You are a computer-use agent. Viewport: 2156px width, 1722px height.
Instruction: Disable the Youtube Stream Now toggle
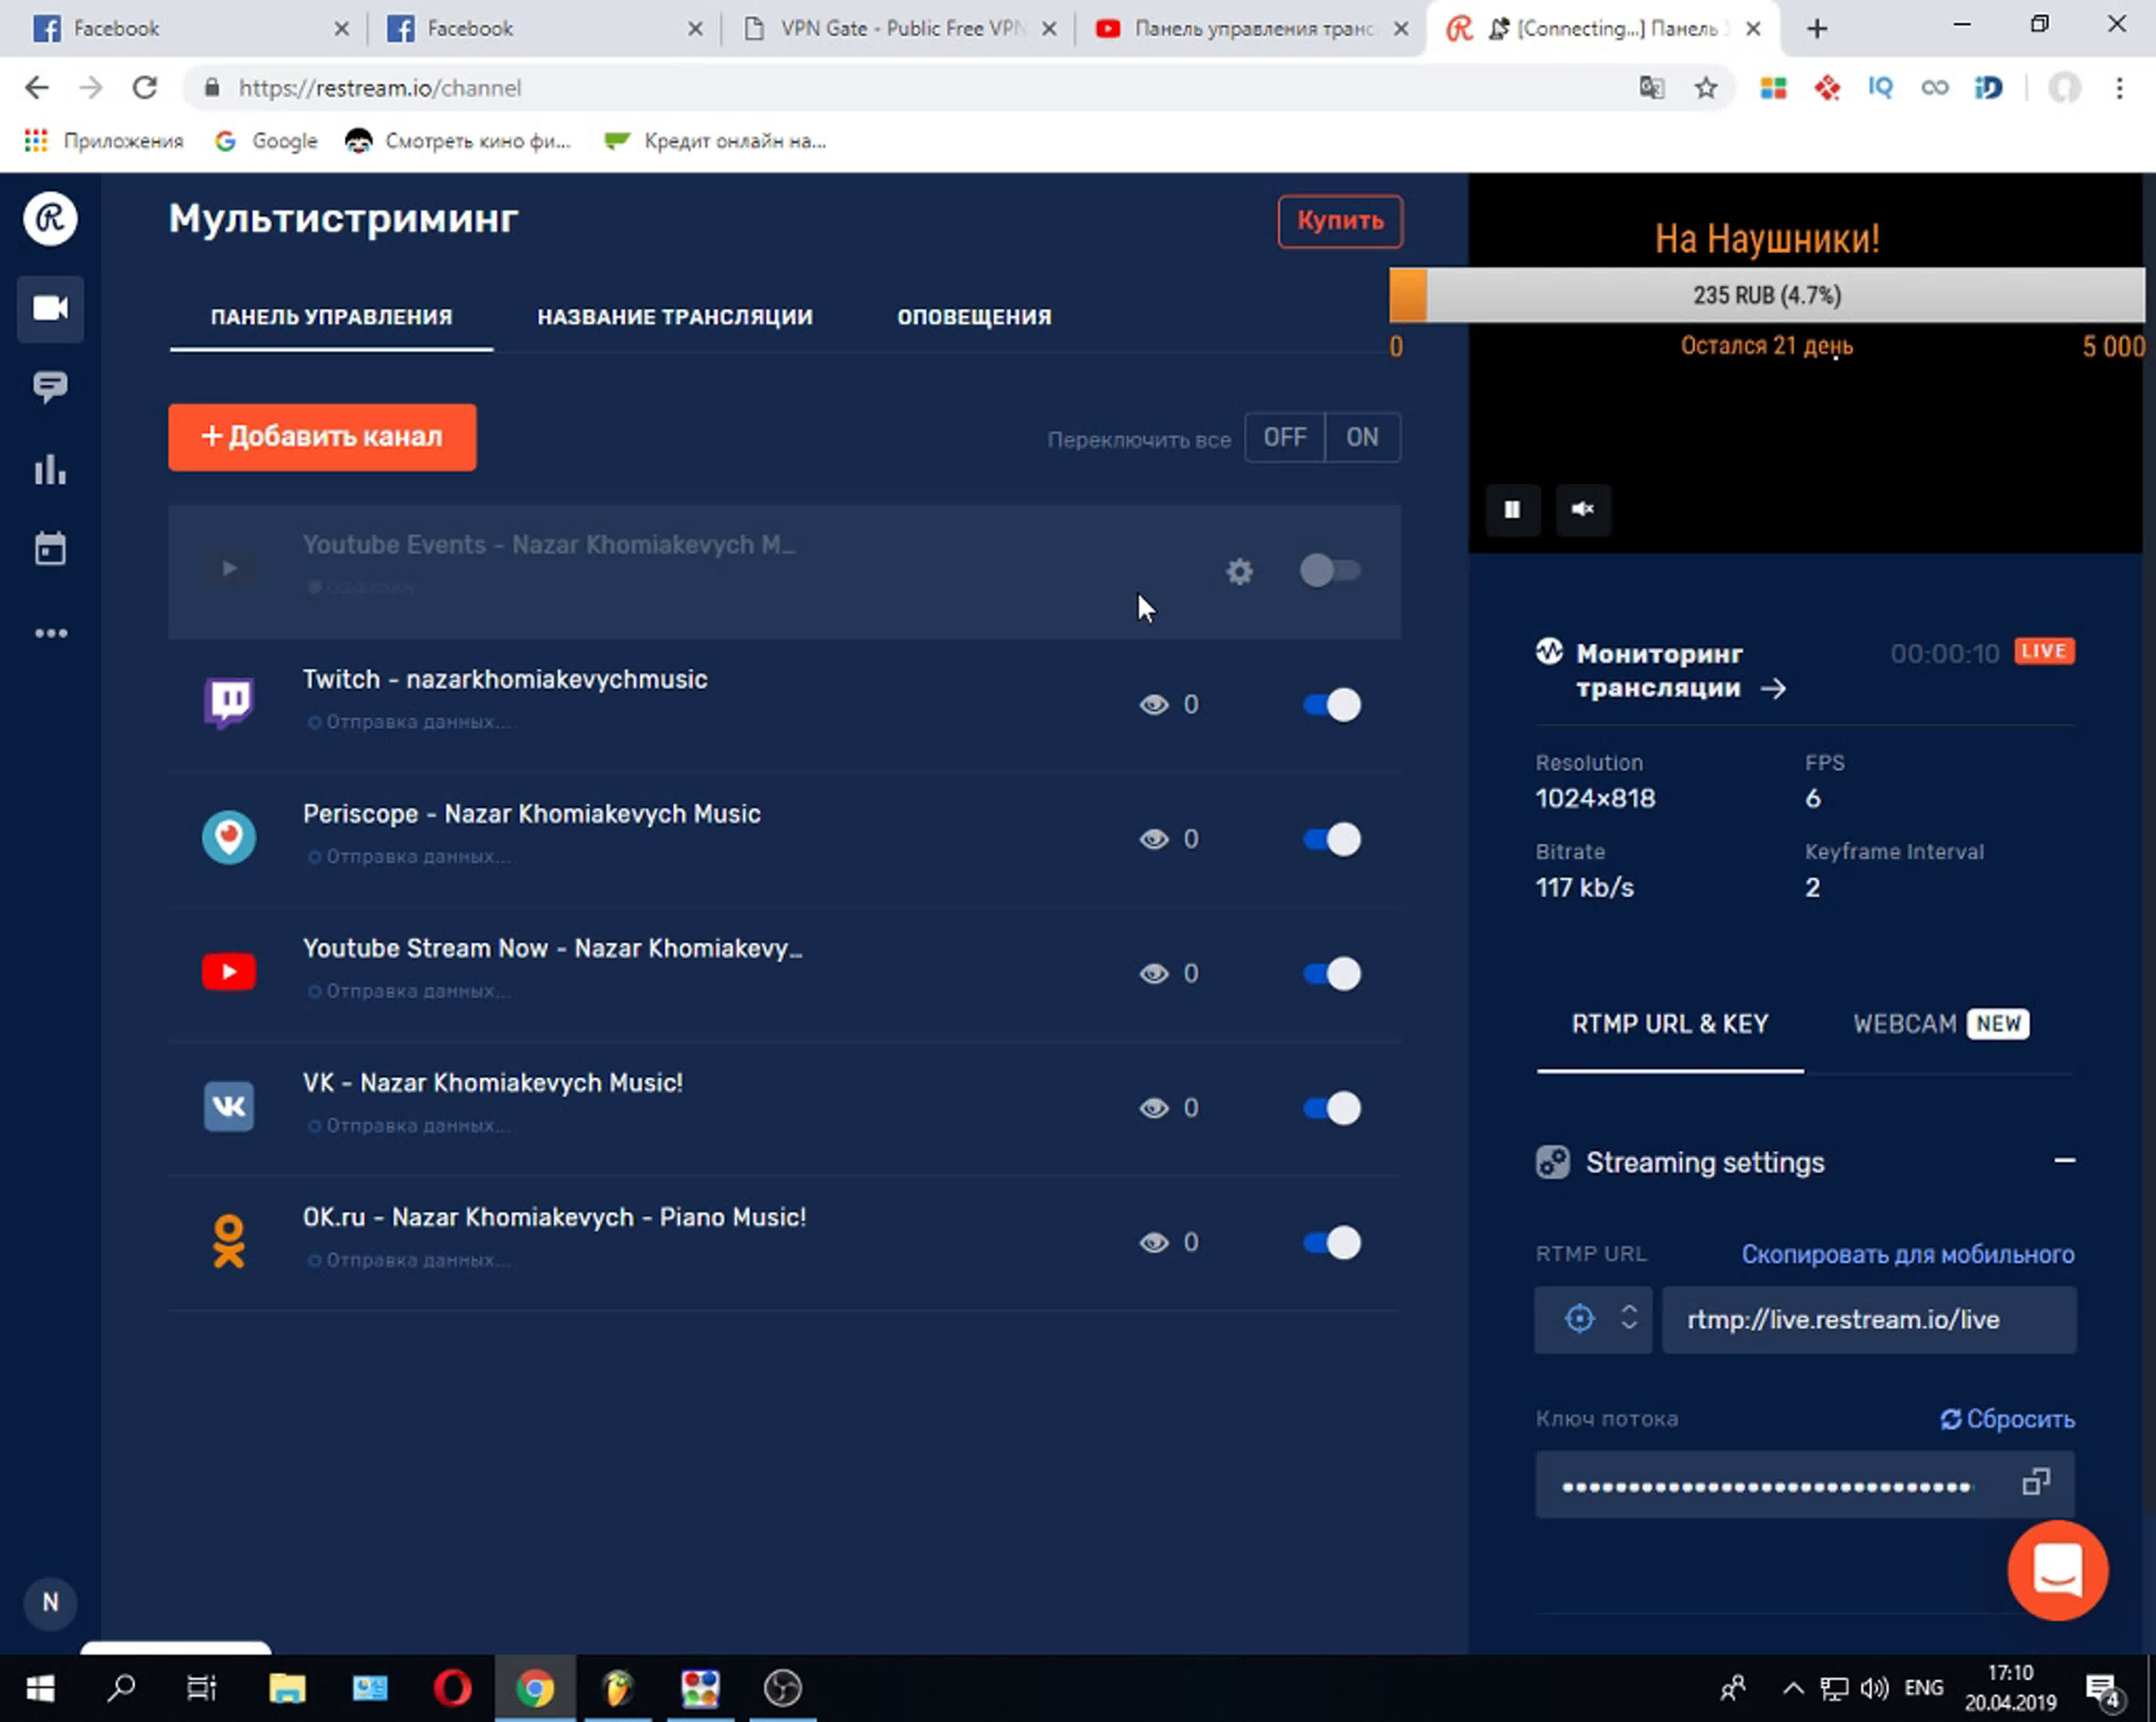click(x=1331, y=973)
